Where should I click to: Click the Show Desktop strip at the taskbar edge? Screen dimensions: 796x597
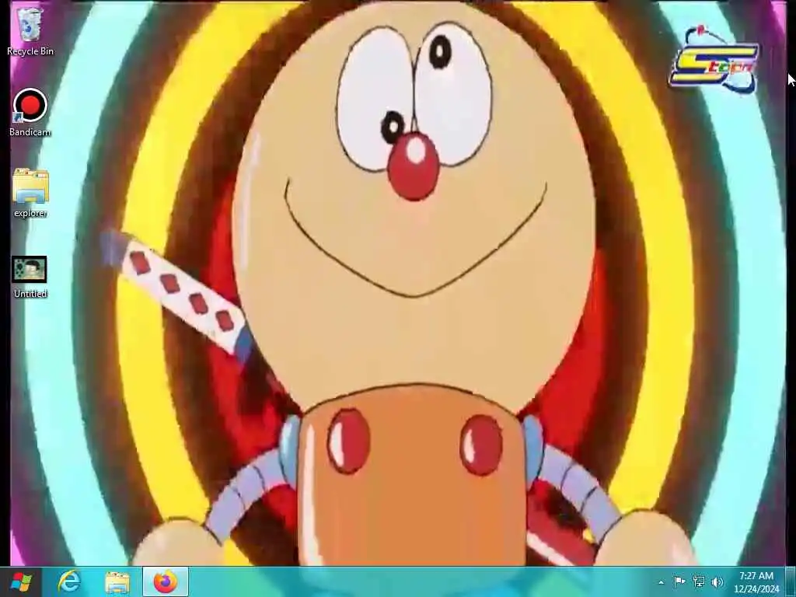[791, 581]
